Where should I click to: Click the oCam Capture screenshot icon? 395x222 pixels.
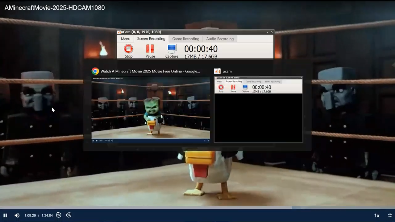[172, 51]
